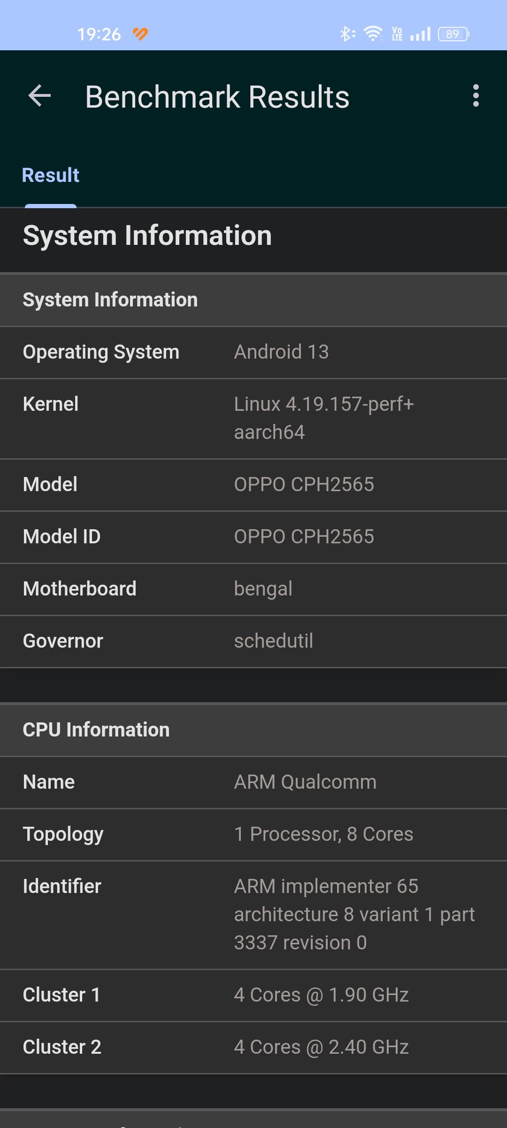
Task: Tap the Topology label
Action: [63, 835]
